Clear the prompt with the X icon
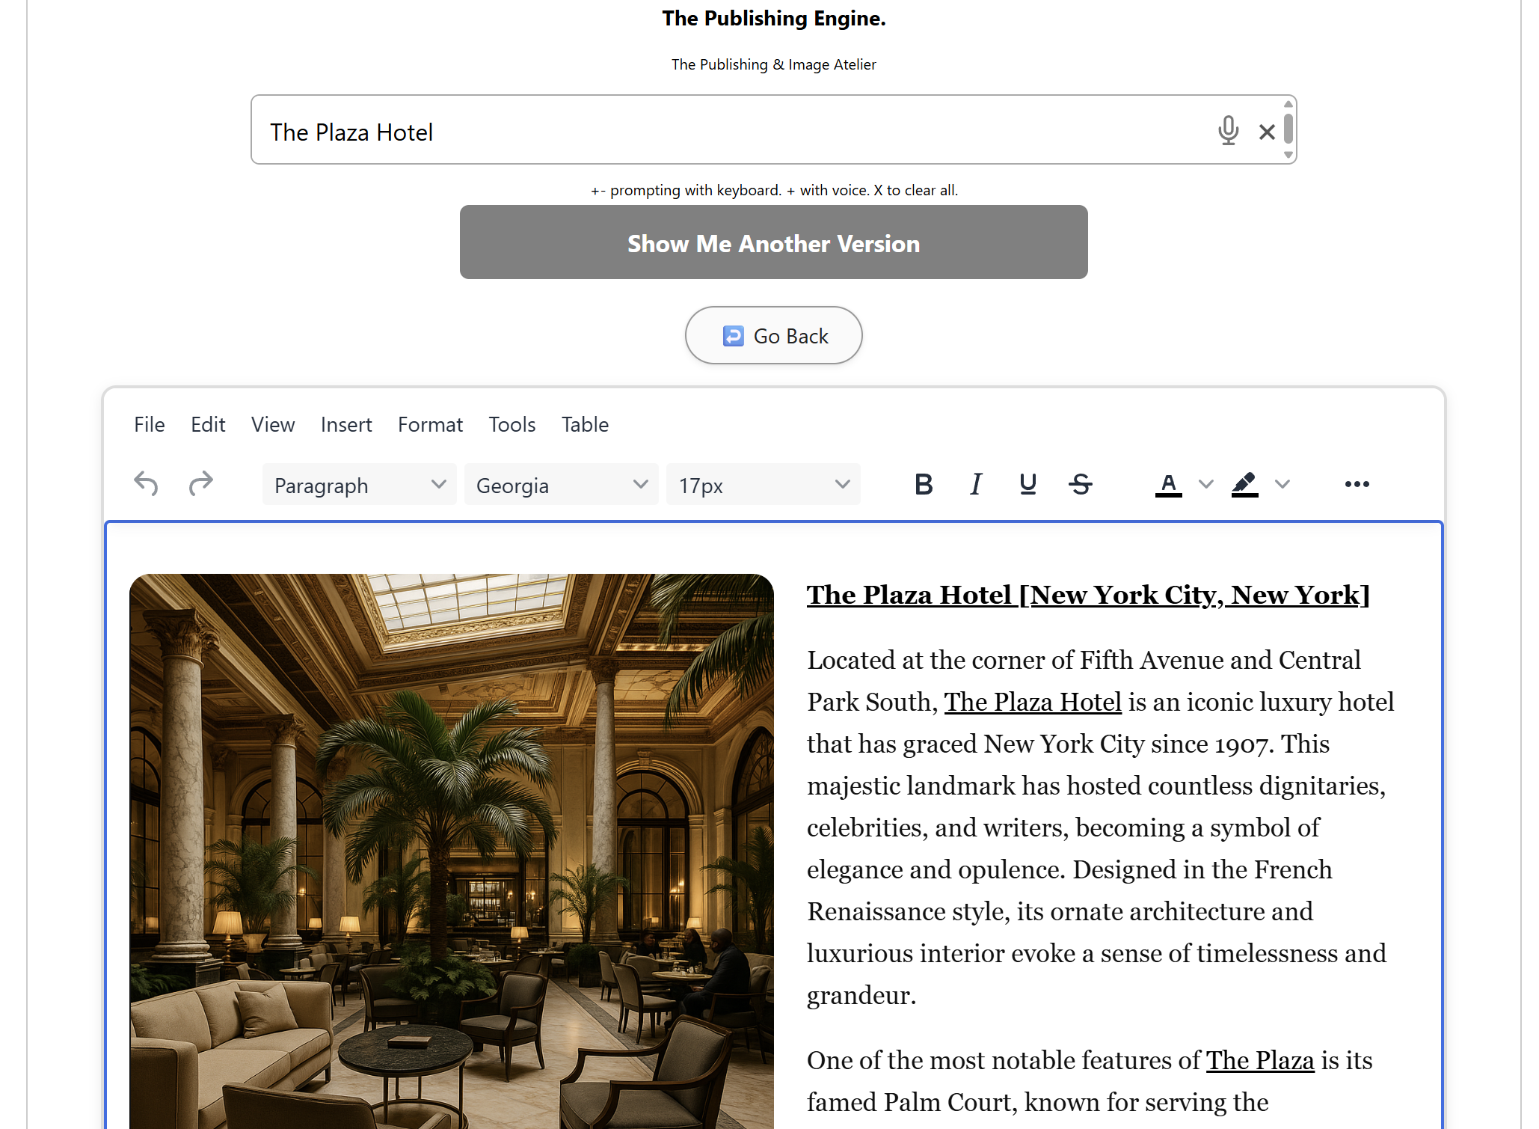1539x1129 pixels. [1267, 132]
